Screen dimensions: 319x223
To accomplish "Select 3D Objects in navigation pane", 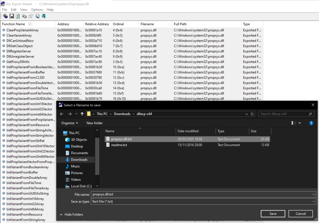I will 79,140.
